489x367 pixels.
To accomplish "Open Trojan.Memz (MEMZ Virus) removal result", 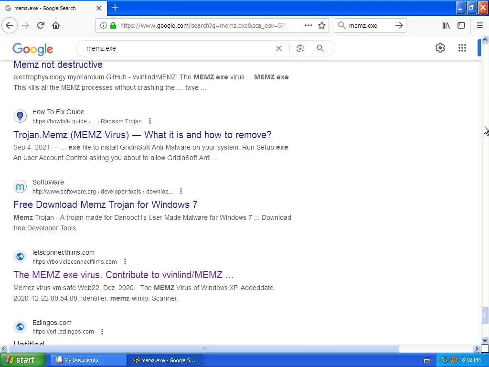I will tap(142, 135).
